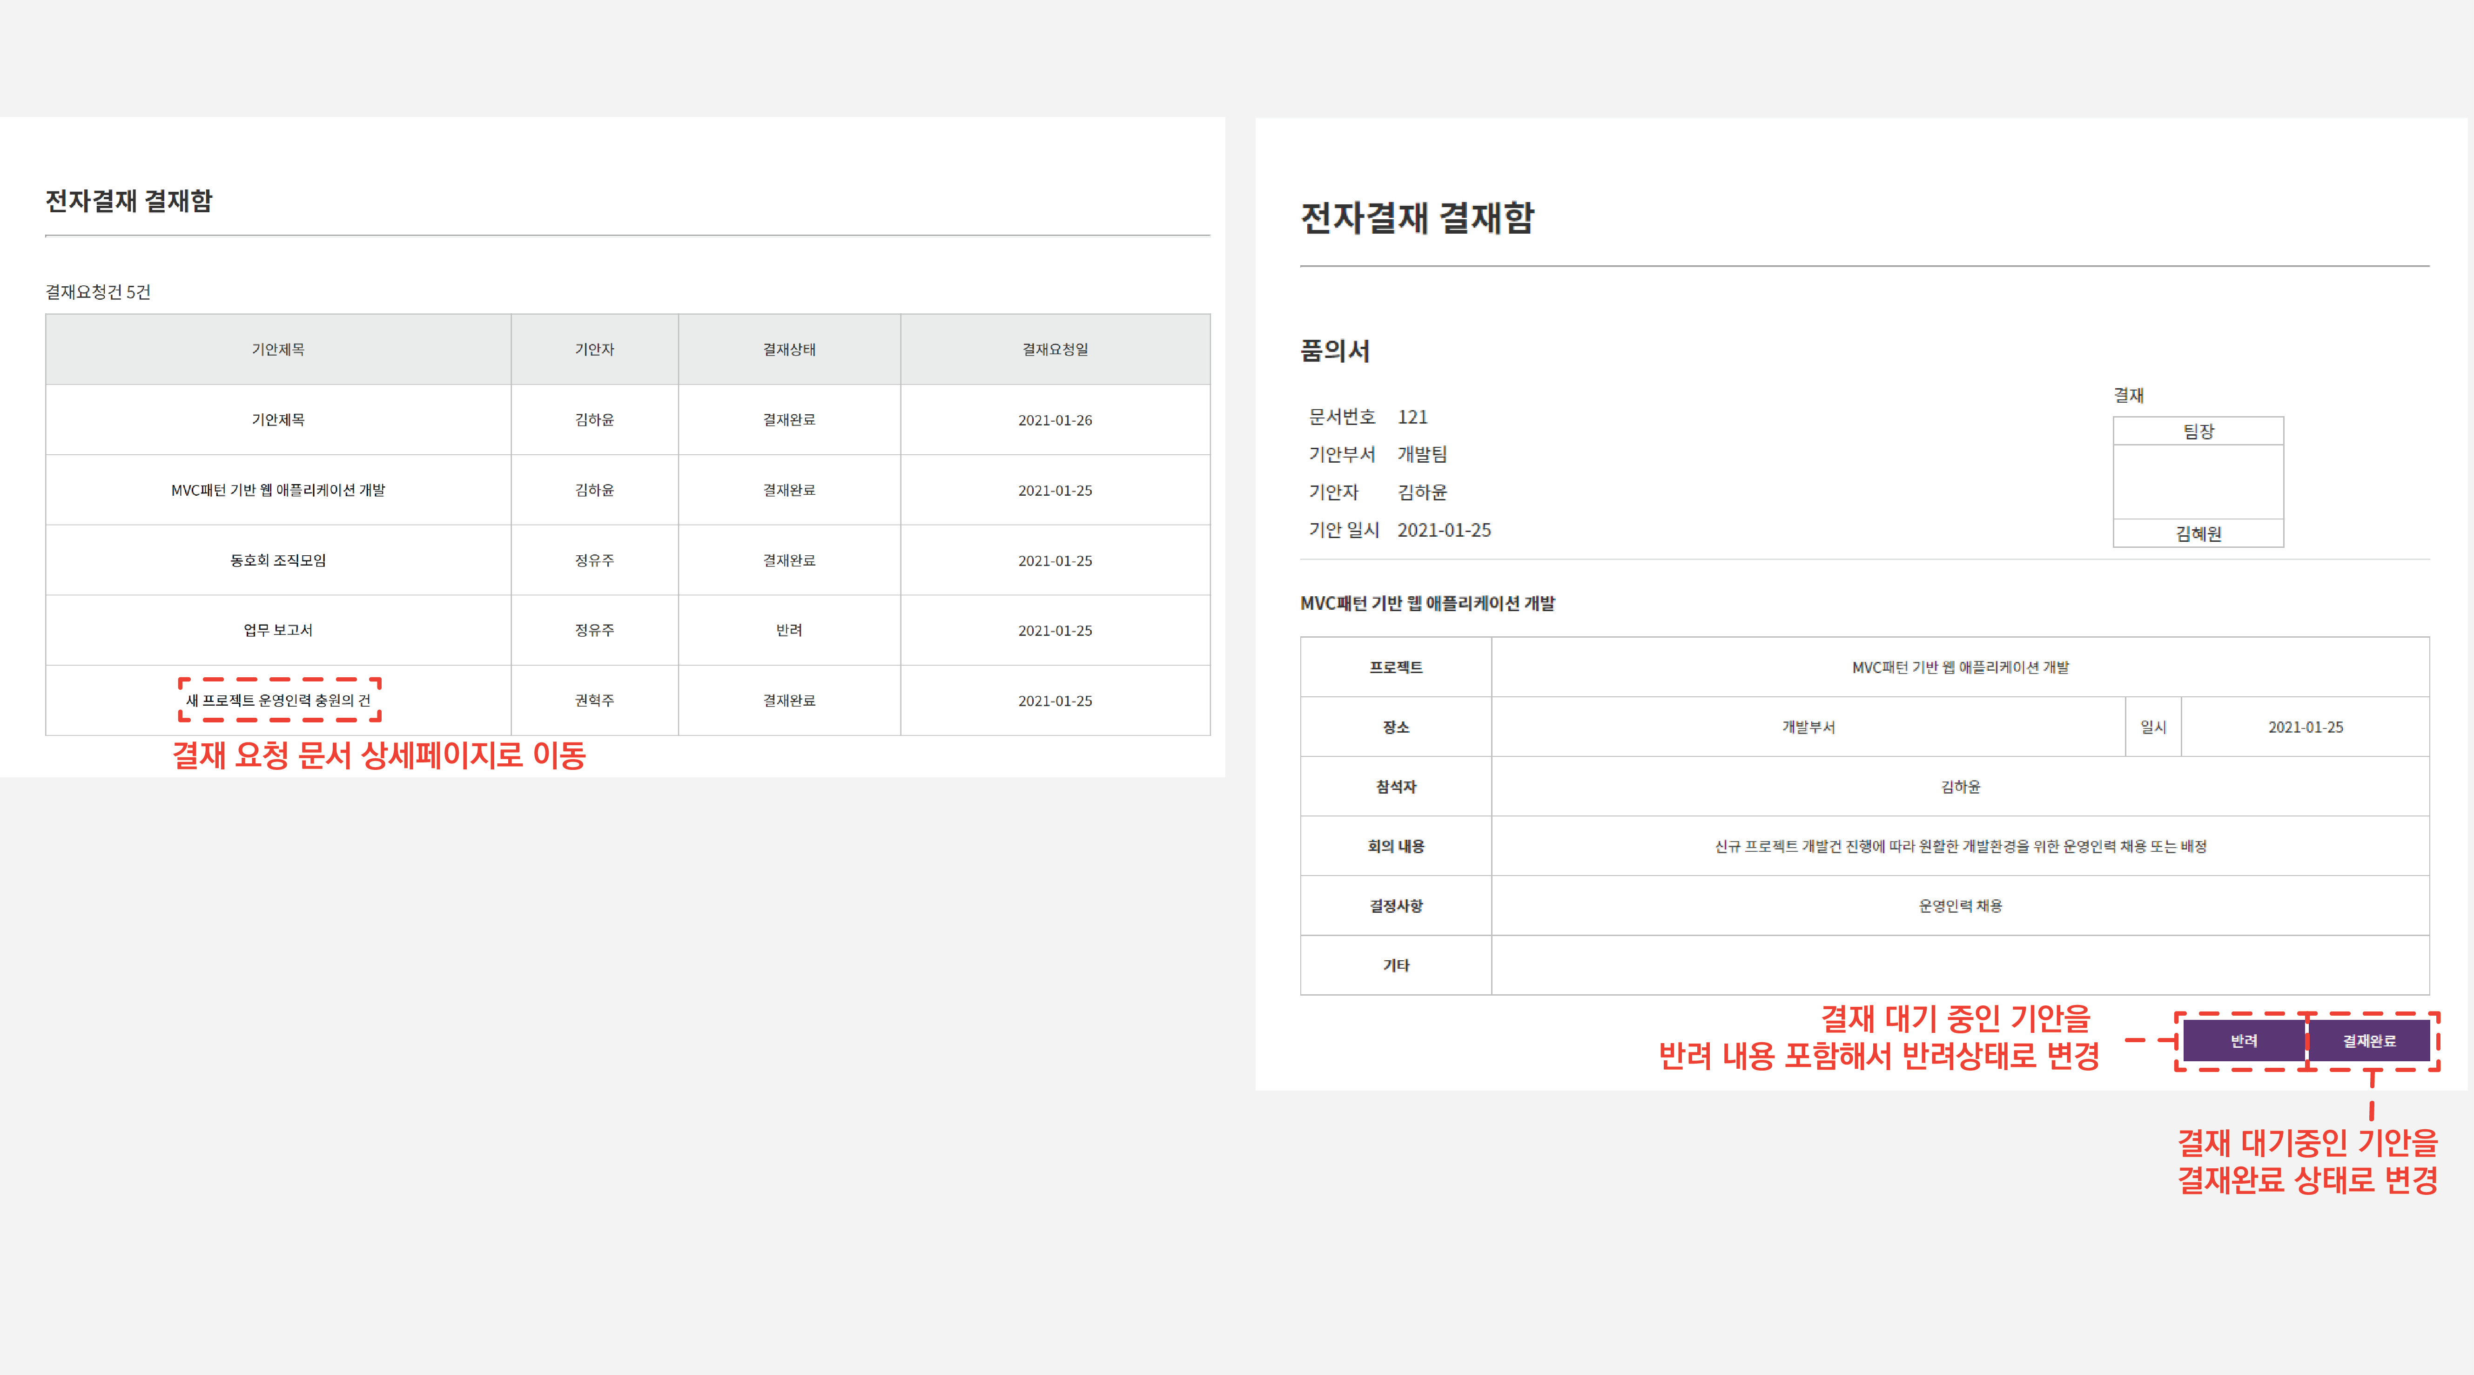Click the 결재요청일 column header
The width and height of the screenshot is (2474, 1375).
(1055, 350)
